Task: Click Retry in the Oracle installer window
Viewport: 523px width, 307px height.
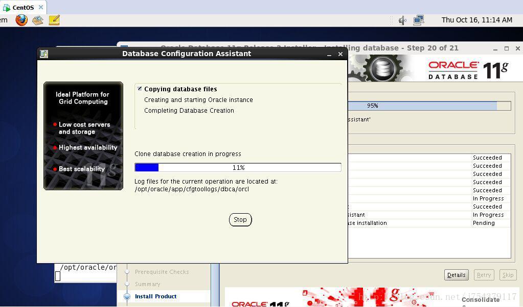Action: [484, 275]
